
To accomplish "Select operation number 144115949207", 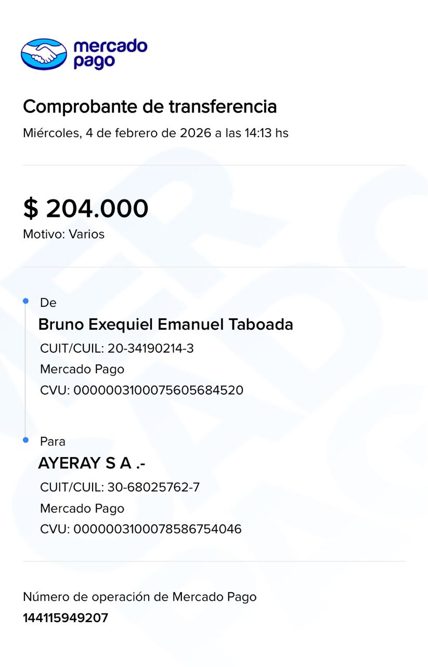I will pyautogui.click(x=66, y=618).
